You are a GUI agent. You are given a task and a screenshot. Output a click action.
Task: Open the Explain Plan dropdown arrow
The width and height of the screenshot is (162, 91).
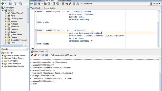pyautogui.click(x=42, y=4)
